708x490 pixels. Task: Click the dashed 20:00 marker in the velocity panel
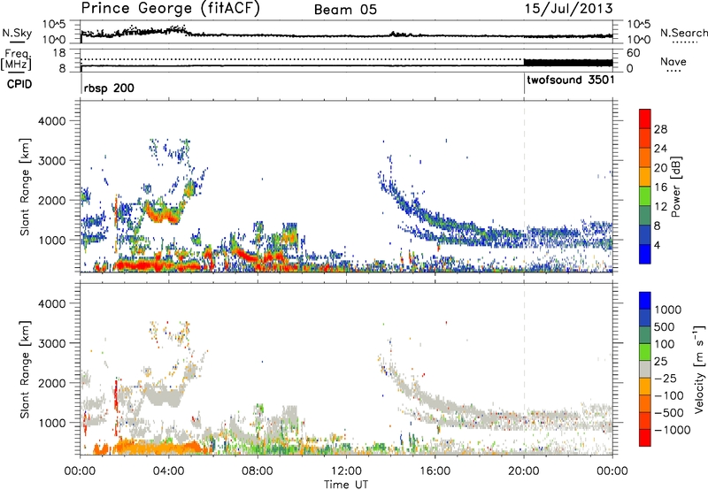(524, 369)
